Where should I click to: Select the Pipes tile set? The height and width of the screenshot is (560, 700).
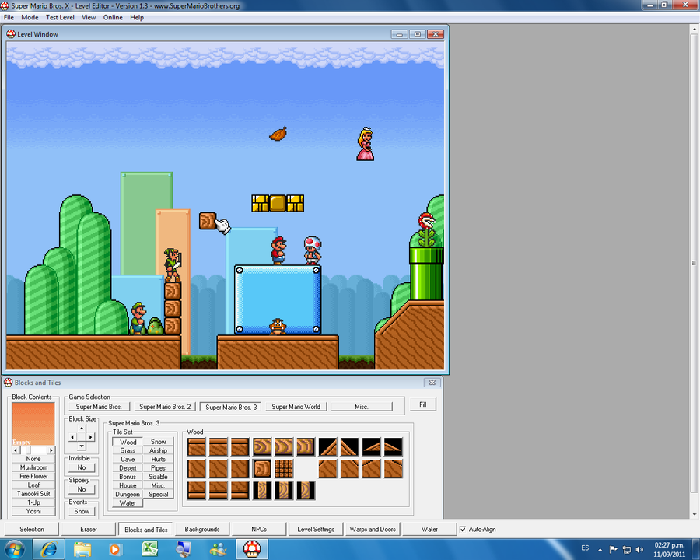pyautogui.click(x=158, y=468)
